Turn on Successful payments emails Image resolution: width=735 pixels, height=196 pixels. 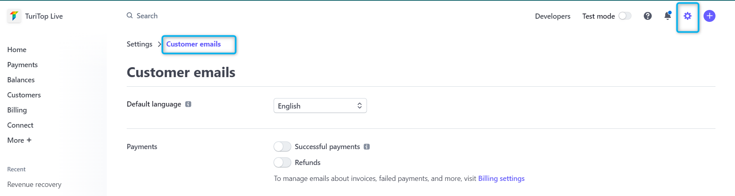pyautogui.click(x=282, y=147)
